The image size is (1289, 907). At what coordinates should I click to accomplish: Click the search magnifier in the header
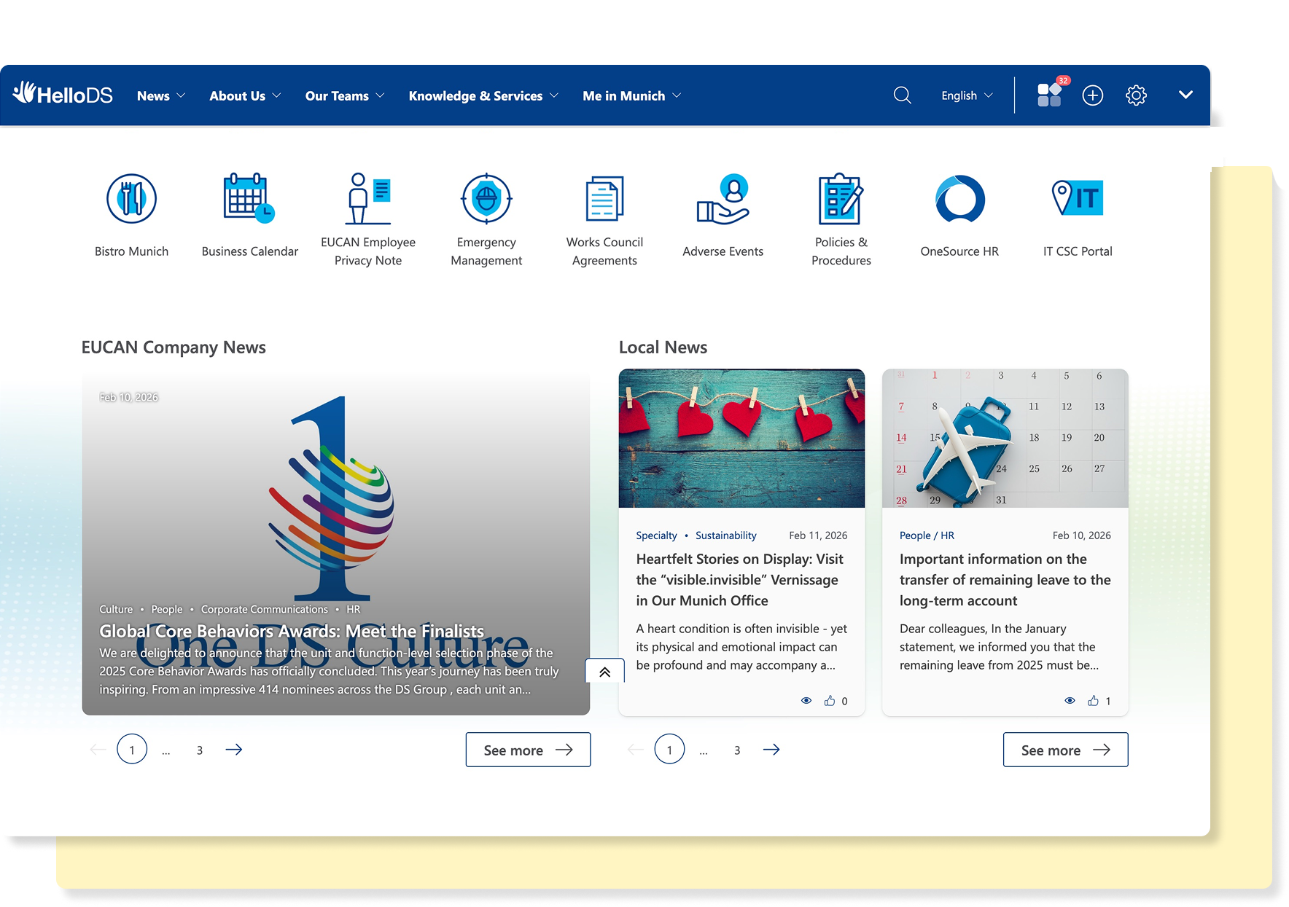pos(902,95)
